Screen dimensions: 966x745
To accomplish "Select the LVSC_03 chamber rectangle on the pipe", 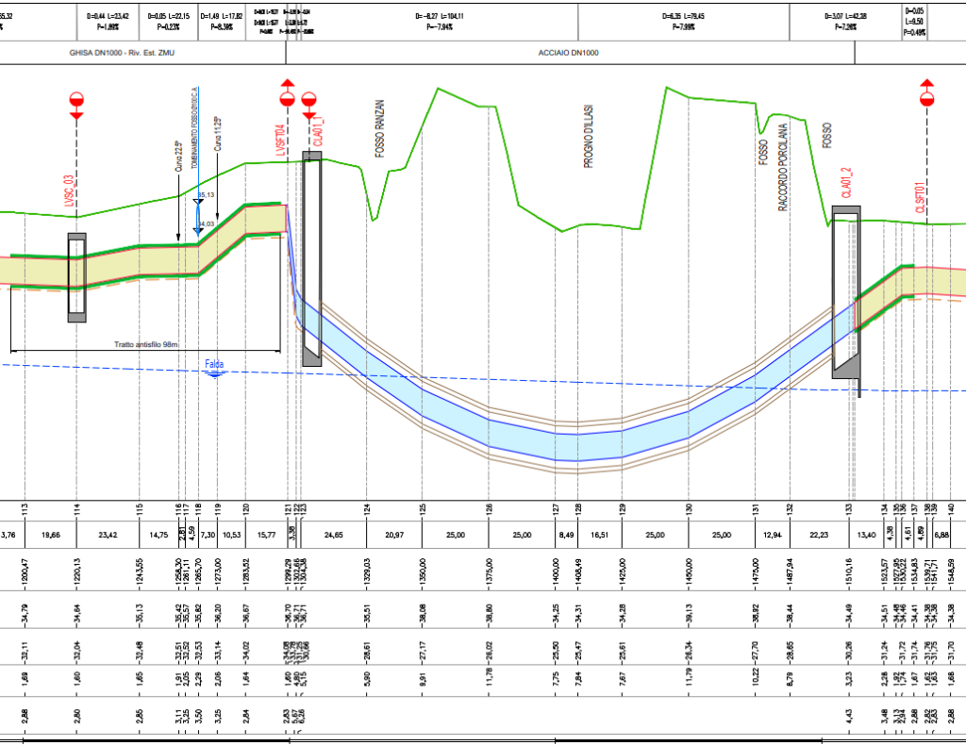I will [76, 277].
